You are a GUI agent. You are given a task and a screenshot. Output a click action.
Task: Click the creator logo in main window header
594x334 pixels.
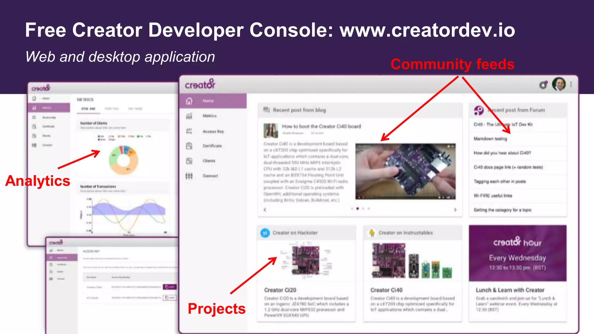pyautogui.click(x=200, y=84)
